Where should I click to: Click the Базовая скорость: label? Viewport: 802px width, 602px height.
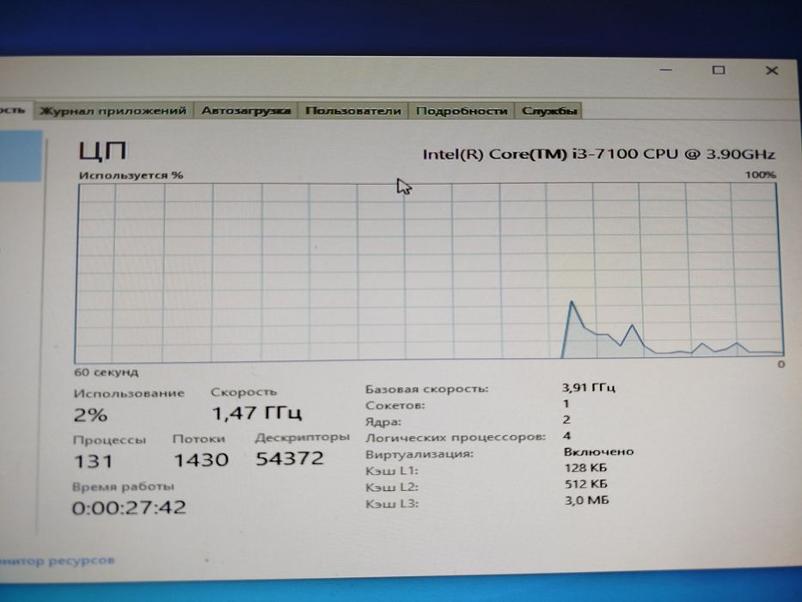(426, 389)
